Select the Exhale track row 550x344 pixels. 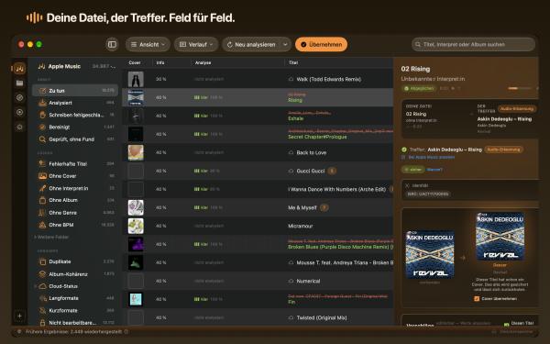coord(258,116)
